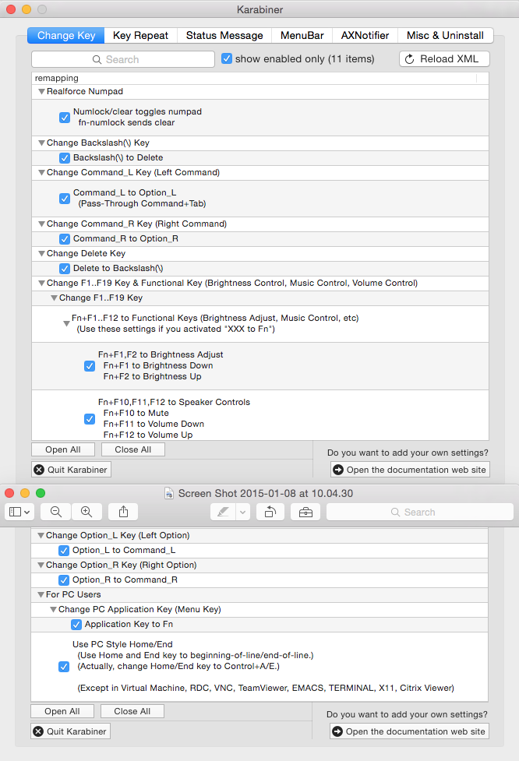Open the sidebar view menu chevron in Preview

click(26, 512)
